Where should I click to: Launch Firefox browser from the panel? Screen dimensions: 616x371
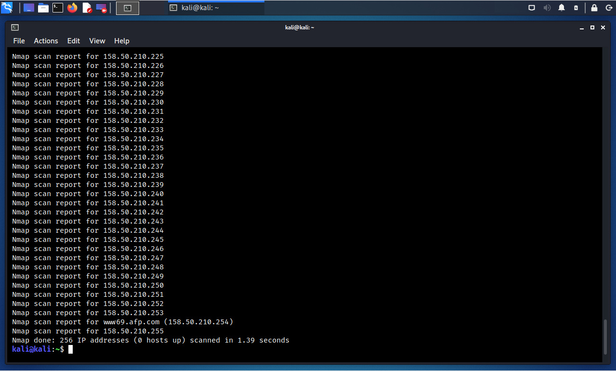click(72, 8)
